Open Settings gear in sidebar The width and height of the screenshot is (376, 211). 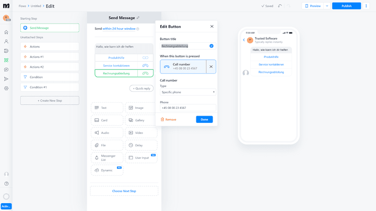point(6,88)
